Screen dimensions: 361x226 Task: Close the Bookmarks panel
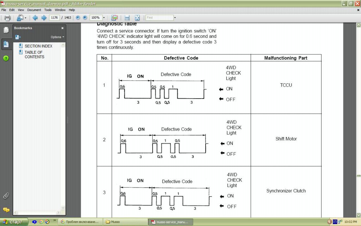pos(62,28)
